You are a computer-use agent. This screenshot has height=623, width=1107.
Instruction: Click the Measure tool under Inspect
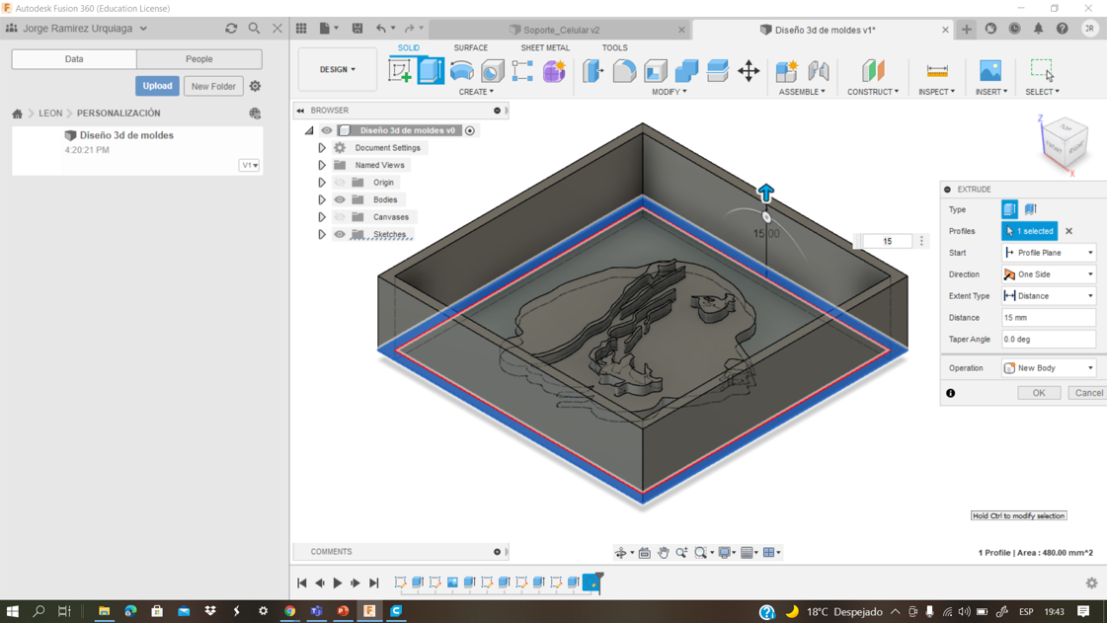[x=936, y=70]
